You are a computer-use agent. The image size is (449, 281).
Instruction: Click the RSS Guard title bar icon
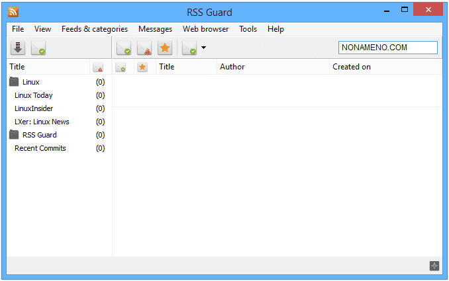[13, 11]
